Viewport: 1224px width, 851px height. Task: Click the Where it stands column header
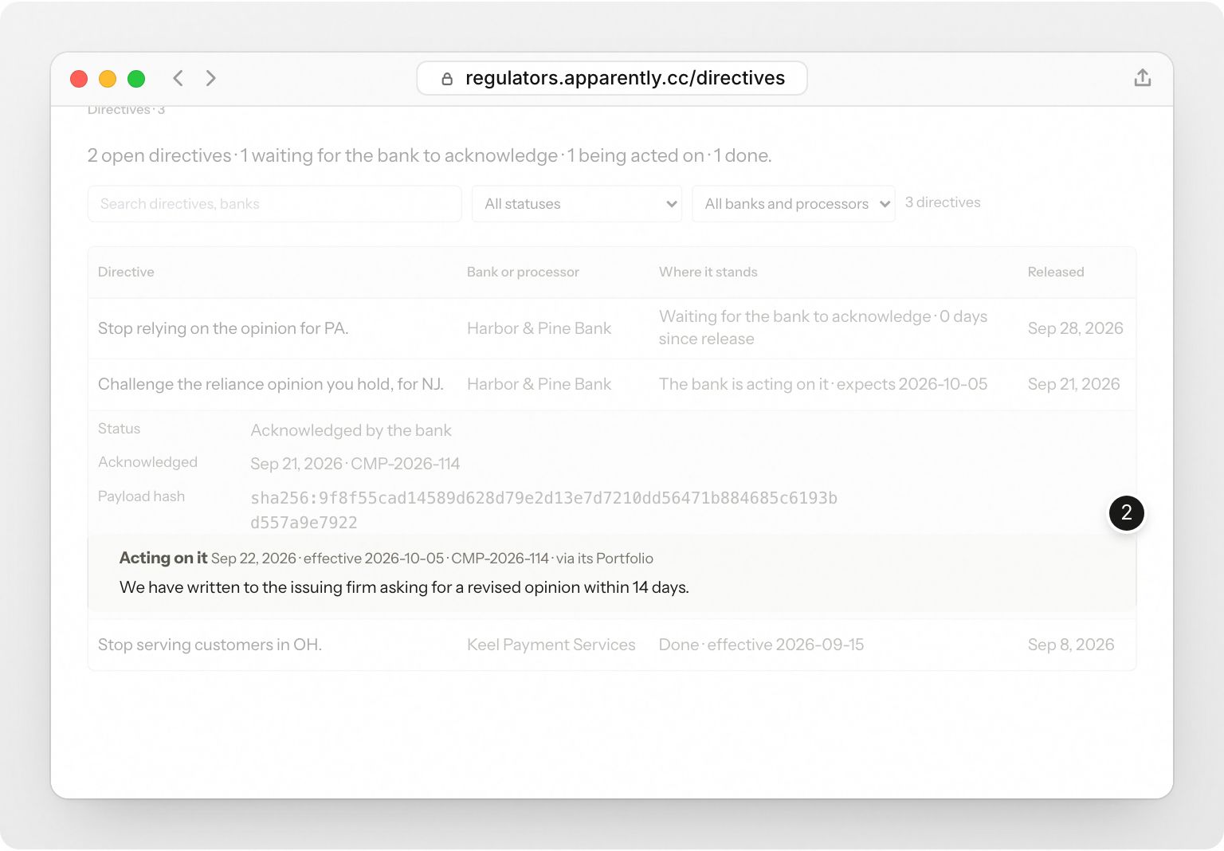pos(708,272)
